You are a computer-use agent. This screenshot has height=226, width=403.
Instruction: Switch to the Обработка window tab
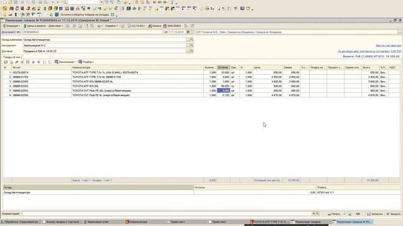21,222
